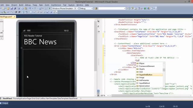The image size is (193, 108).
Task: Switch to the MainPage.xaml tab
Action: click(x=6, y=17)
